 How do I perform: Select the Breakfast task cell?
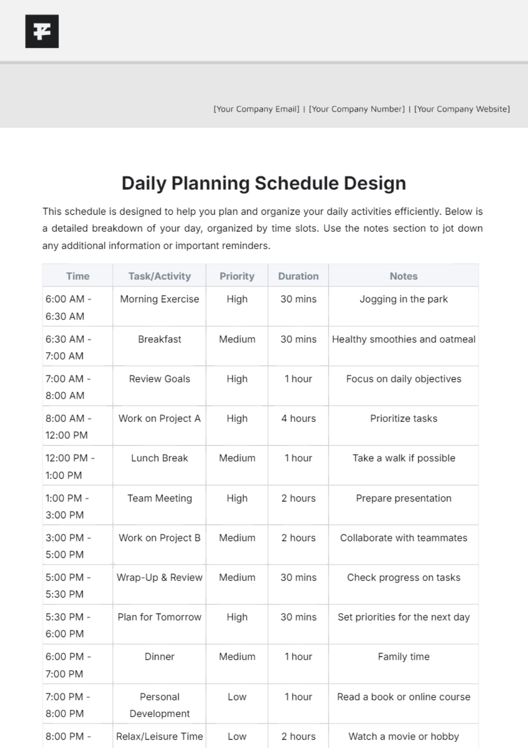159,346
